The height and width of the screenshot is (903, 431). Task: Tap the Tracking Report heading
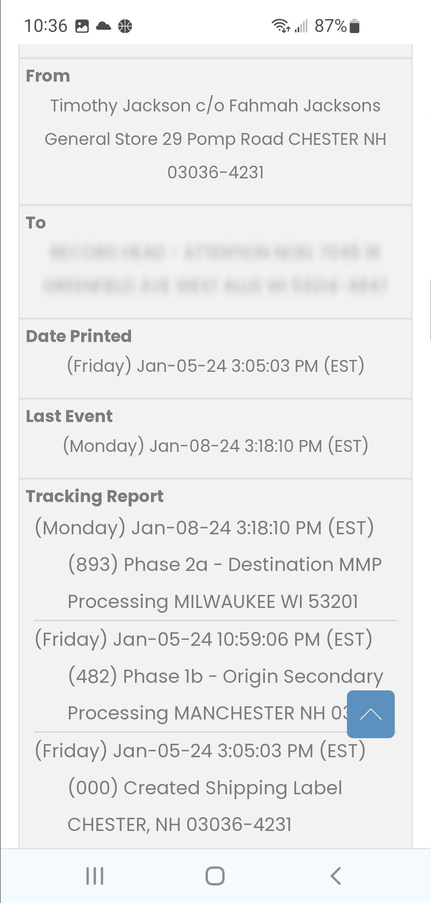point(95,496)
